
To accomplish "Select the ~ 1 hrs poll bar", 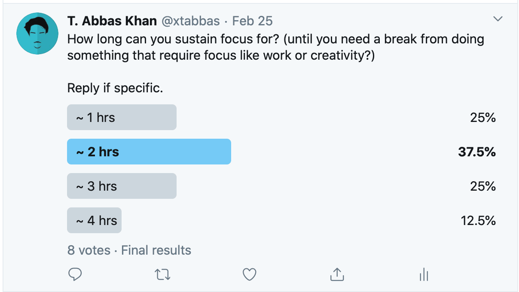I will [122, 117].
